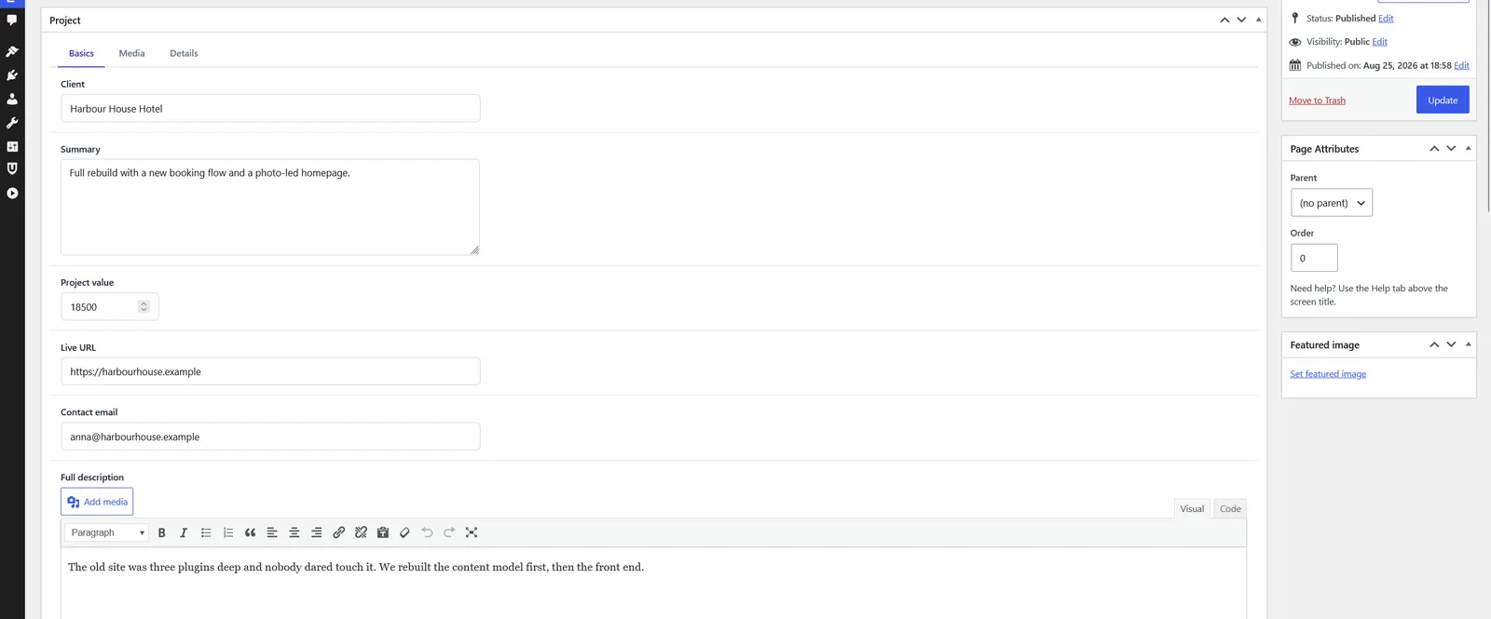Click the Move to Trash link
Image resolution: width=1491 pixels, height=619 pixels.
pos(1317,101)
